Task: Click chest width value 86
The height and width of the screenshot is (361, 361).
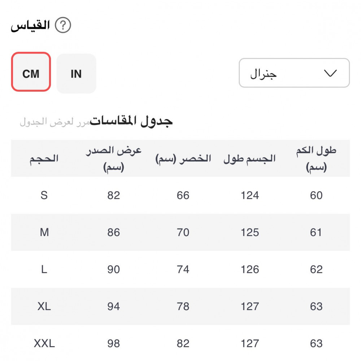Action: click(x=113, y=232)
